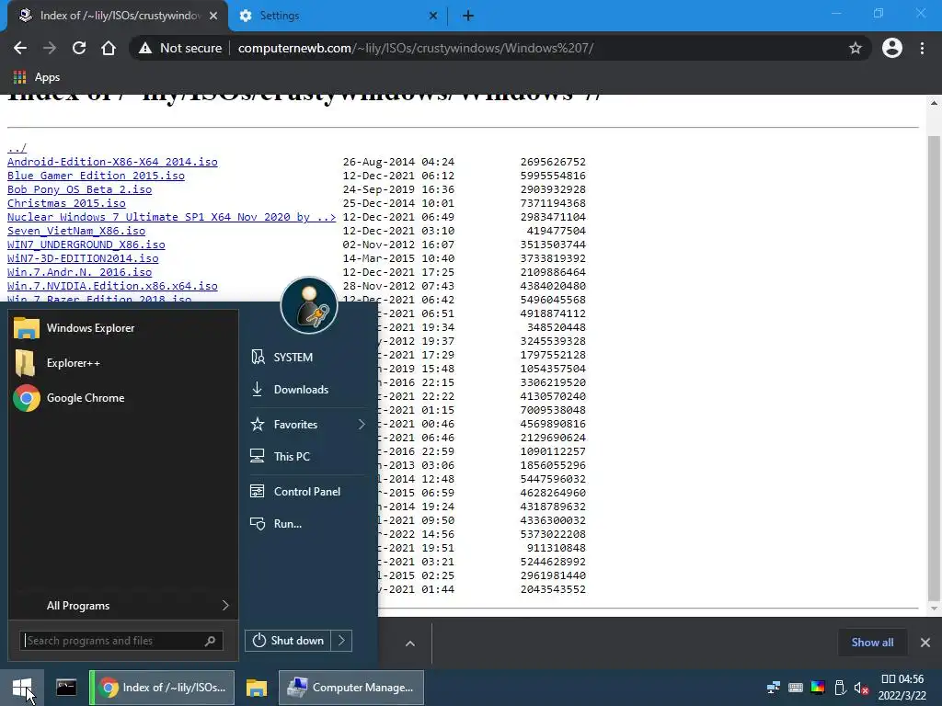This screenshot has height=706, width=942.
Task: Click the user account picture
Action: (309, 305)
